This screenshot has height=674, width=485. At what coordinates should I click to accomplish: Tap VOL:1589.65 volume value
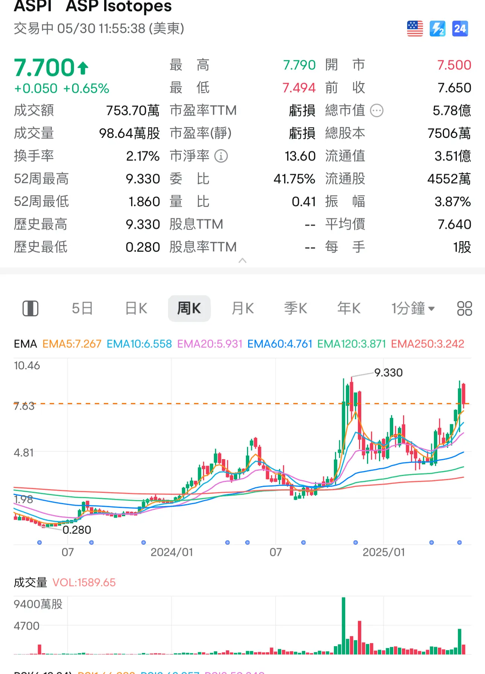84,582
